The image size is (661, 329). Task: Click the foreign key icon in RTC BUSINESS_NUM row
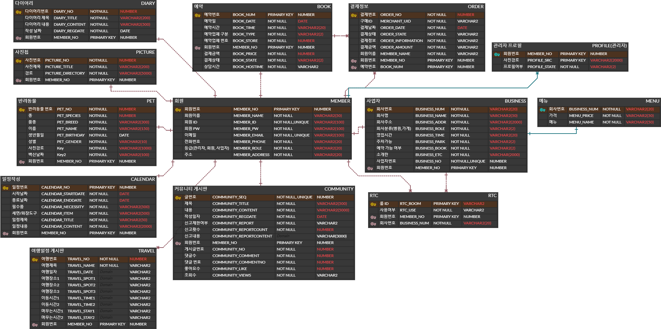pos(373,223)
